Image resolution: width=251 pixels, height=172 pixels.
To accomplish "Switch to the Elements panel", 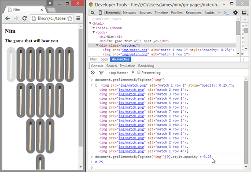I will click(113, 13).
